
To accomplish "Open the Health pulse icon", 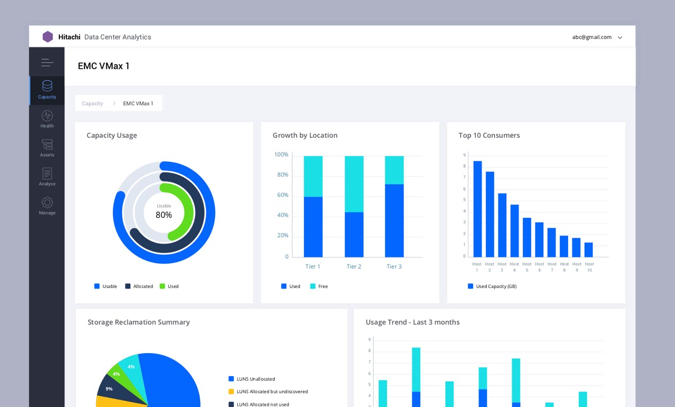I will point(47,116).
